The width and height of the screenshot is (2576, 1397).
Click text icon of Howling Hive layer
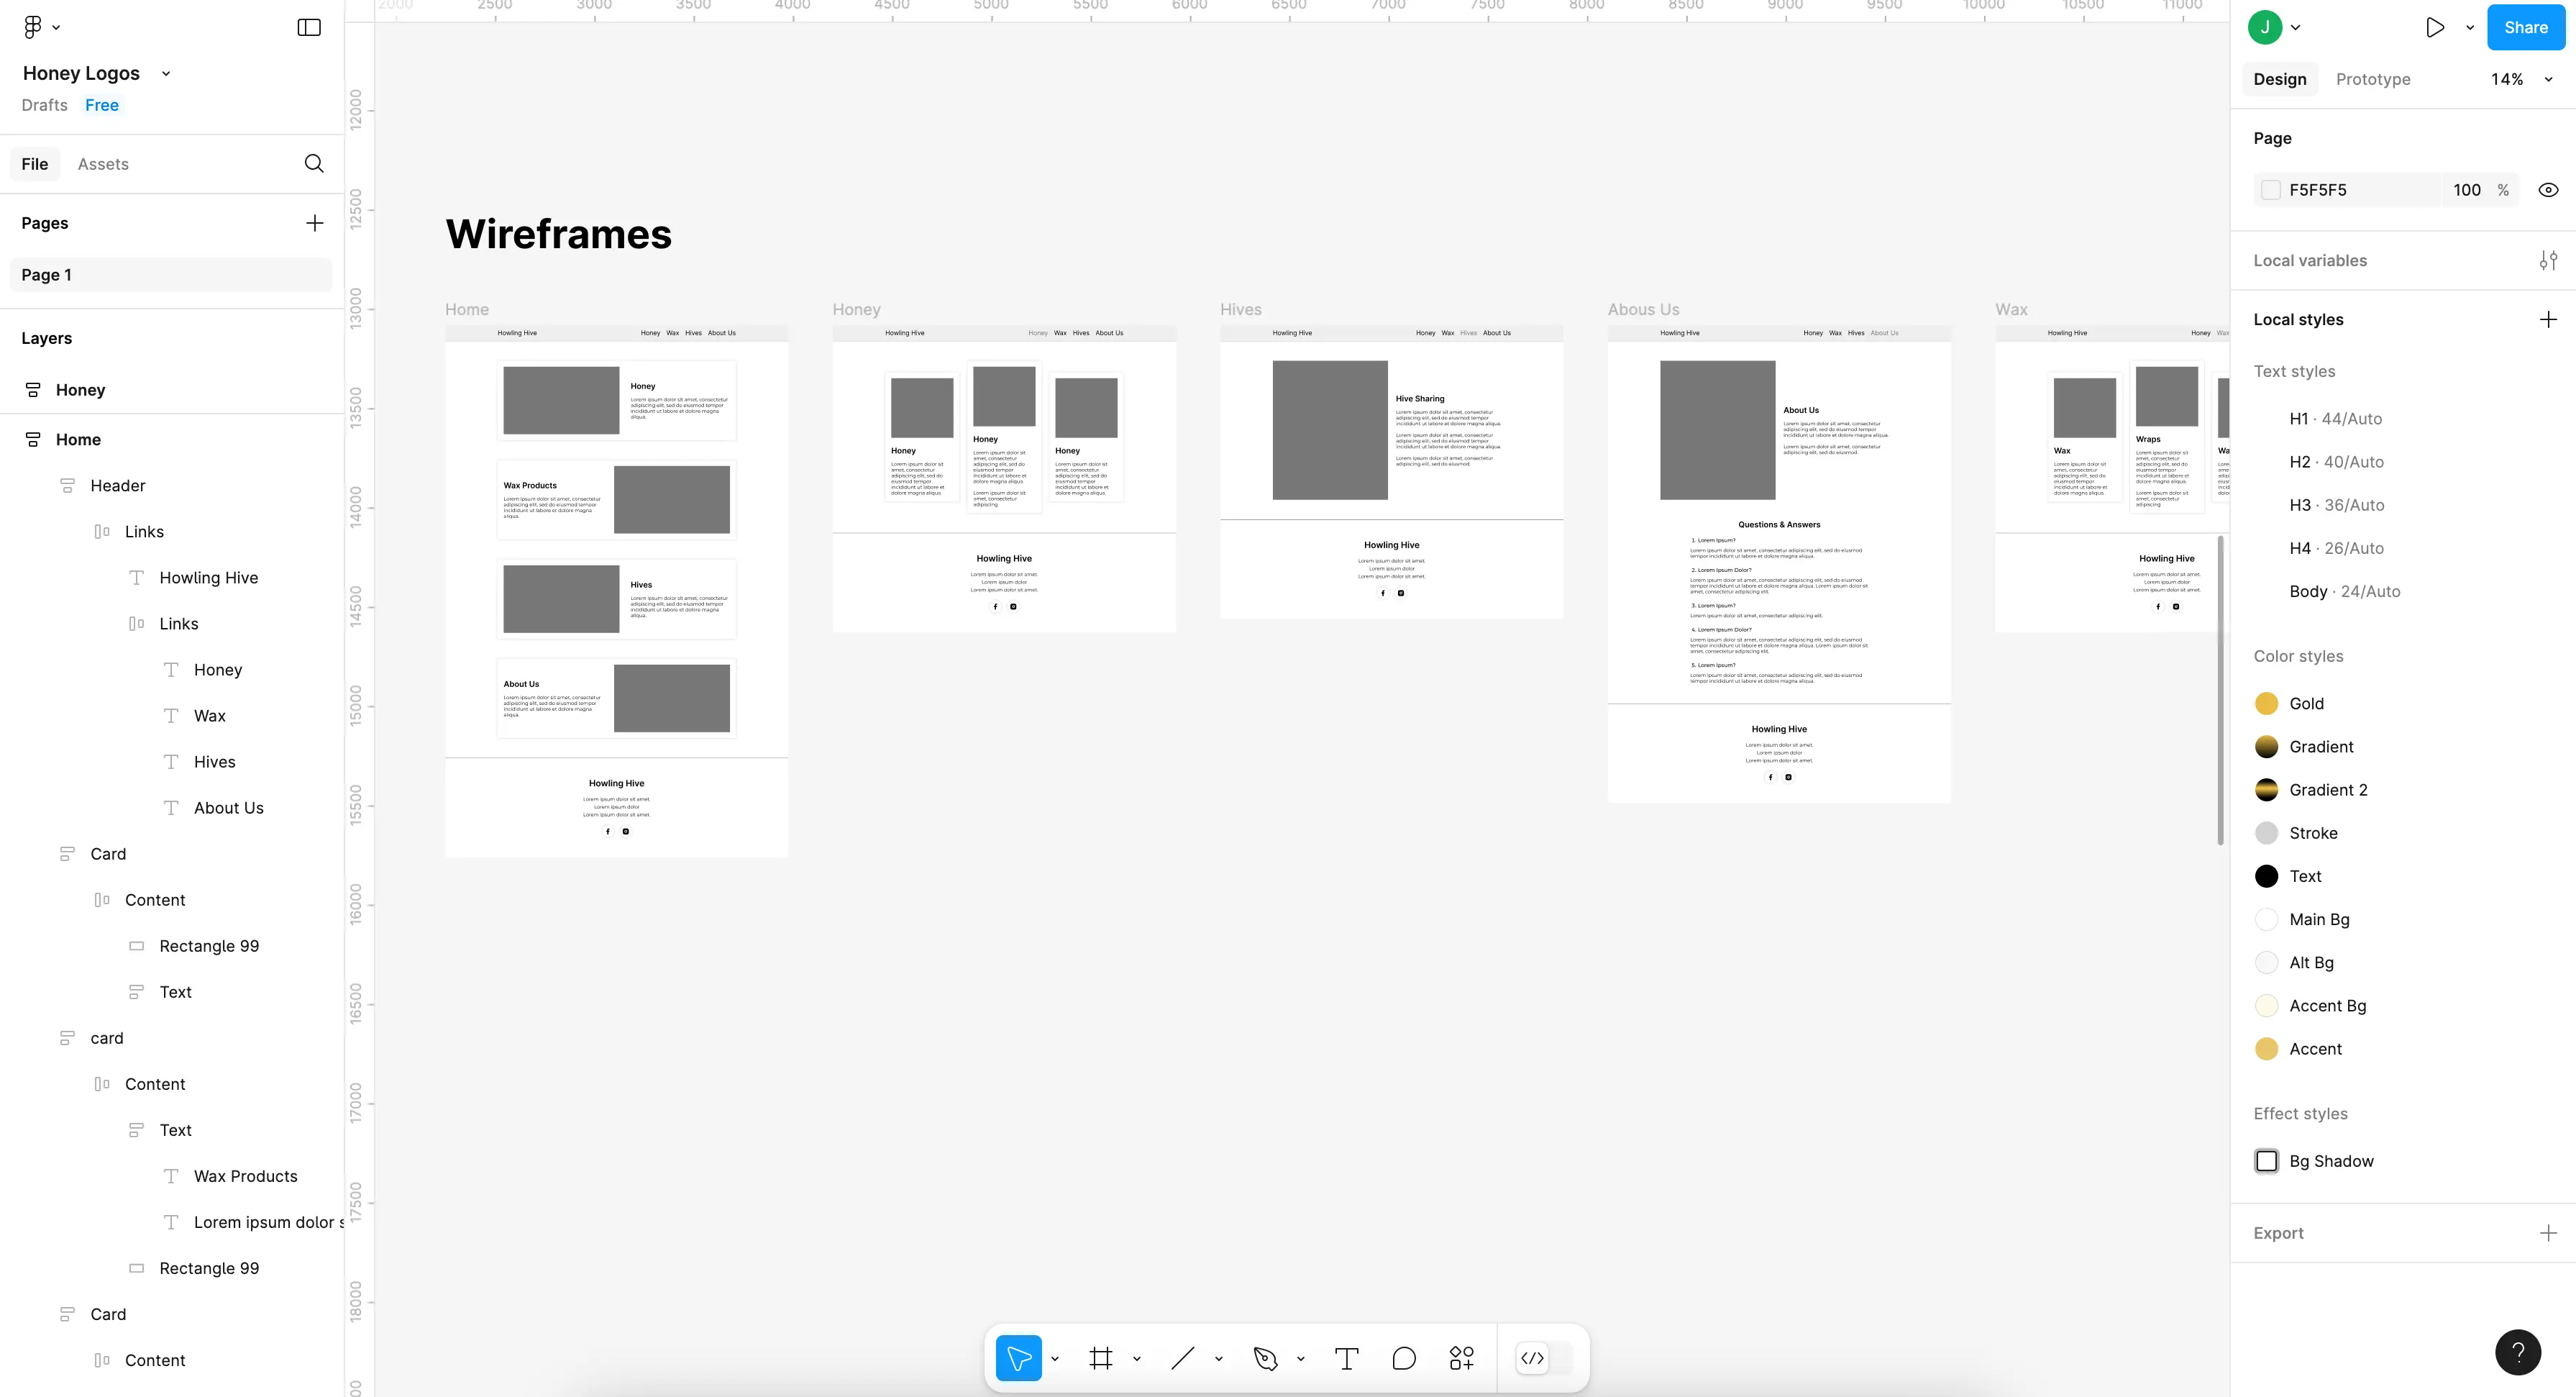point(136,578)
